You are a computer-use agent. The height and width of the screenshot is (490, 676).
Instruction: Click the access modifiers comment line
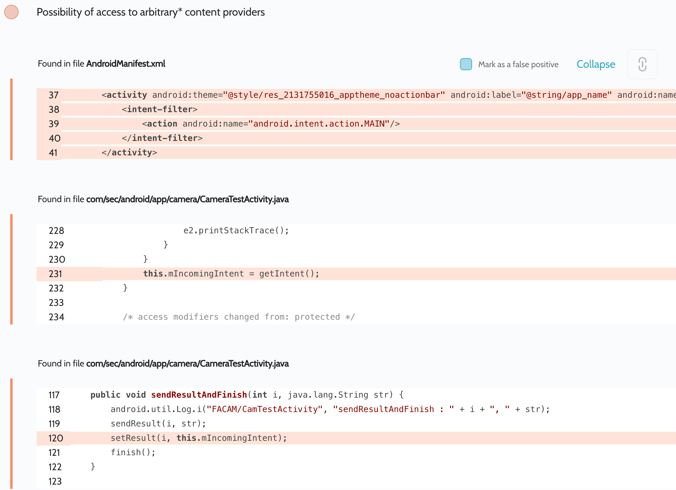239,317
